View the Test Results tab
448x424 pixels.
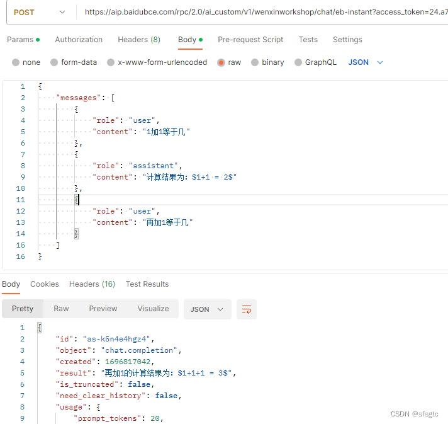147,284
